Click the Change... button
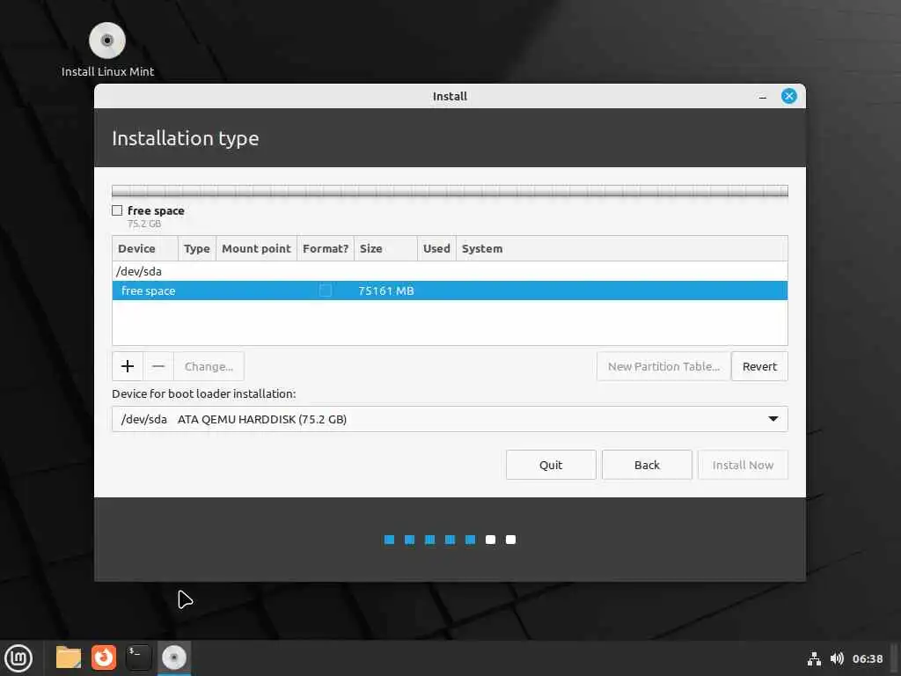 (209, 366)
